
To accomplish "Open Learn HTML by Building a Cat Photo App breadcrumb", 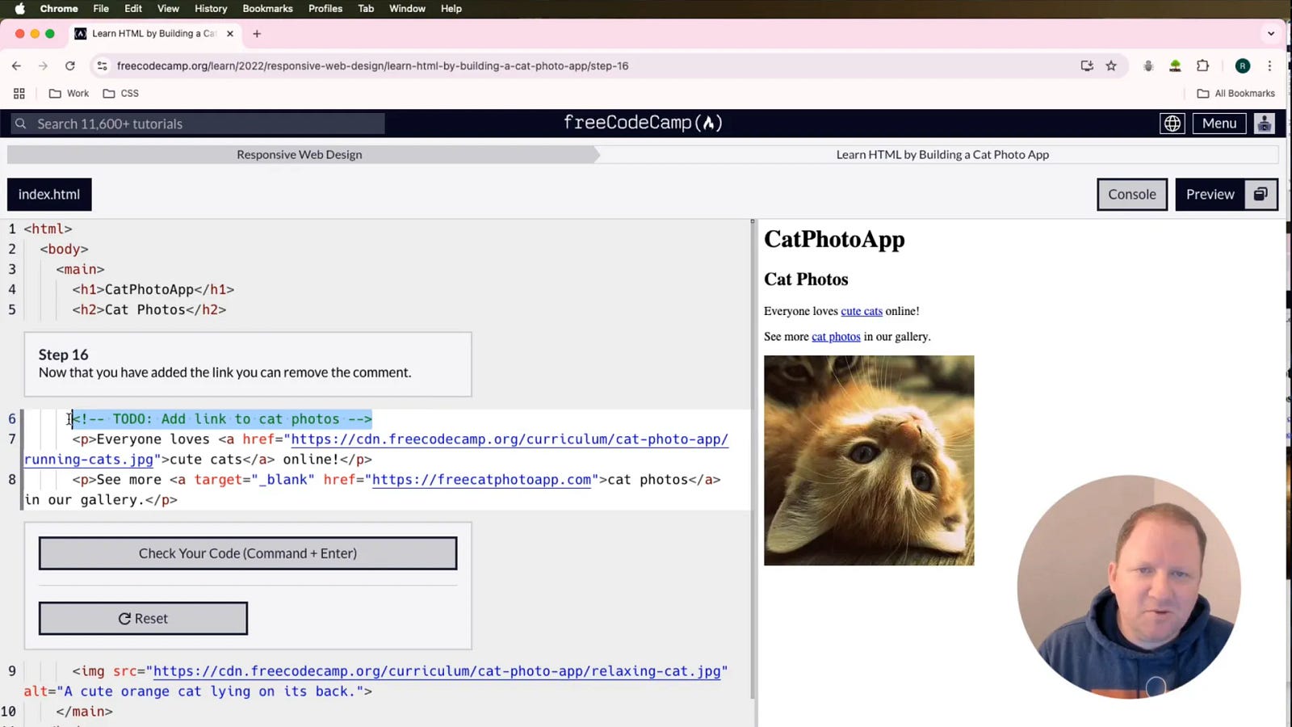I will coord(942,155).
